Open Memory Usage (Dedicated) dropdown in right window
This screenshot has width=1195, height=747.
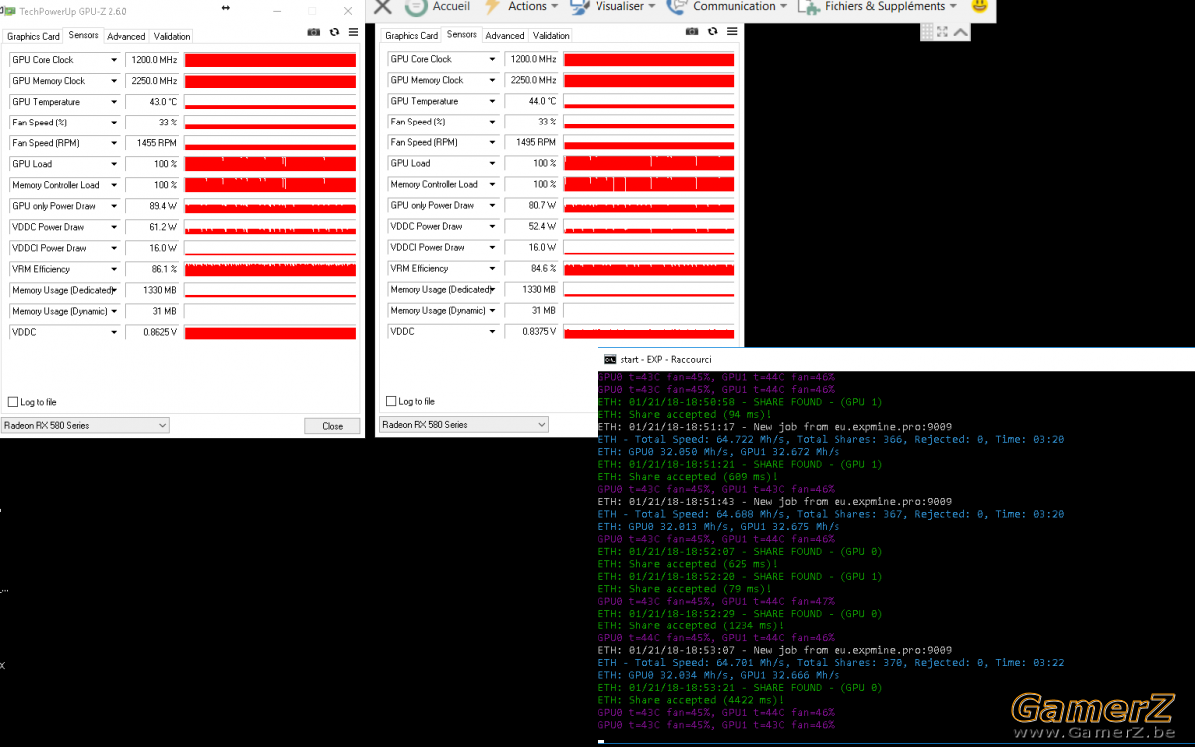(x=492, y=289)
